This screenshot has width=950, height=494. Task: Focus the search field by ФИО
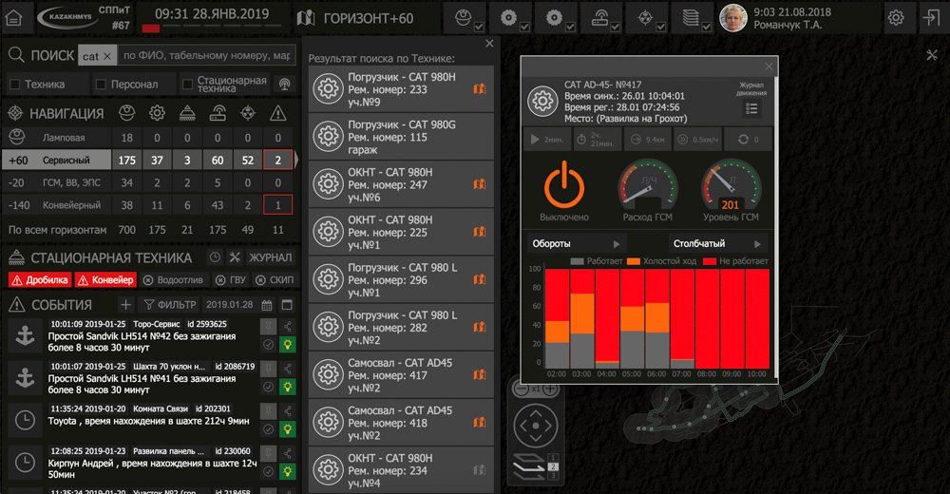pos(206,55)
